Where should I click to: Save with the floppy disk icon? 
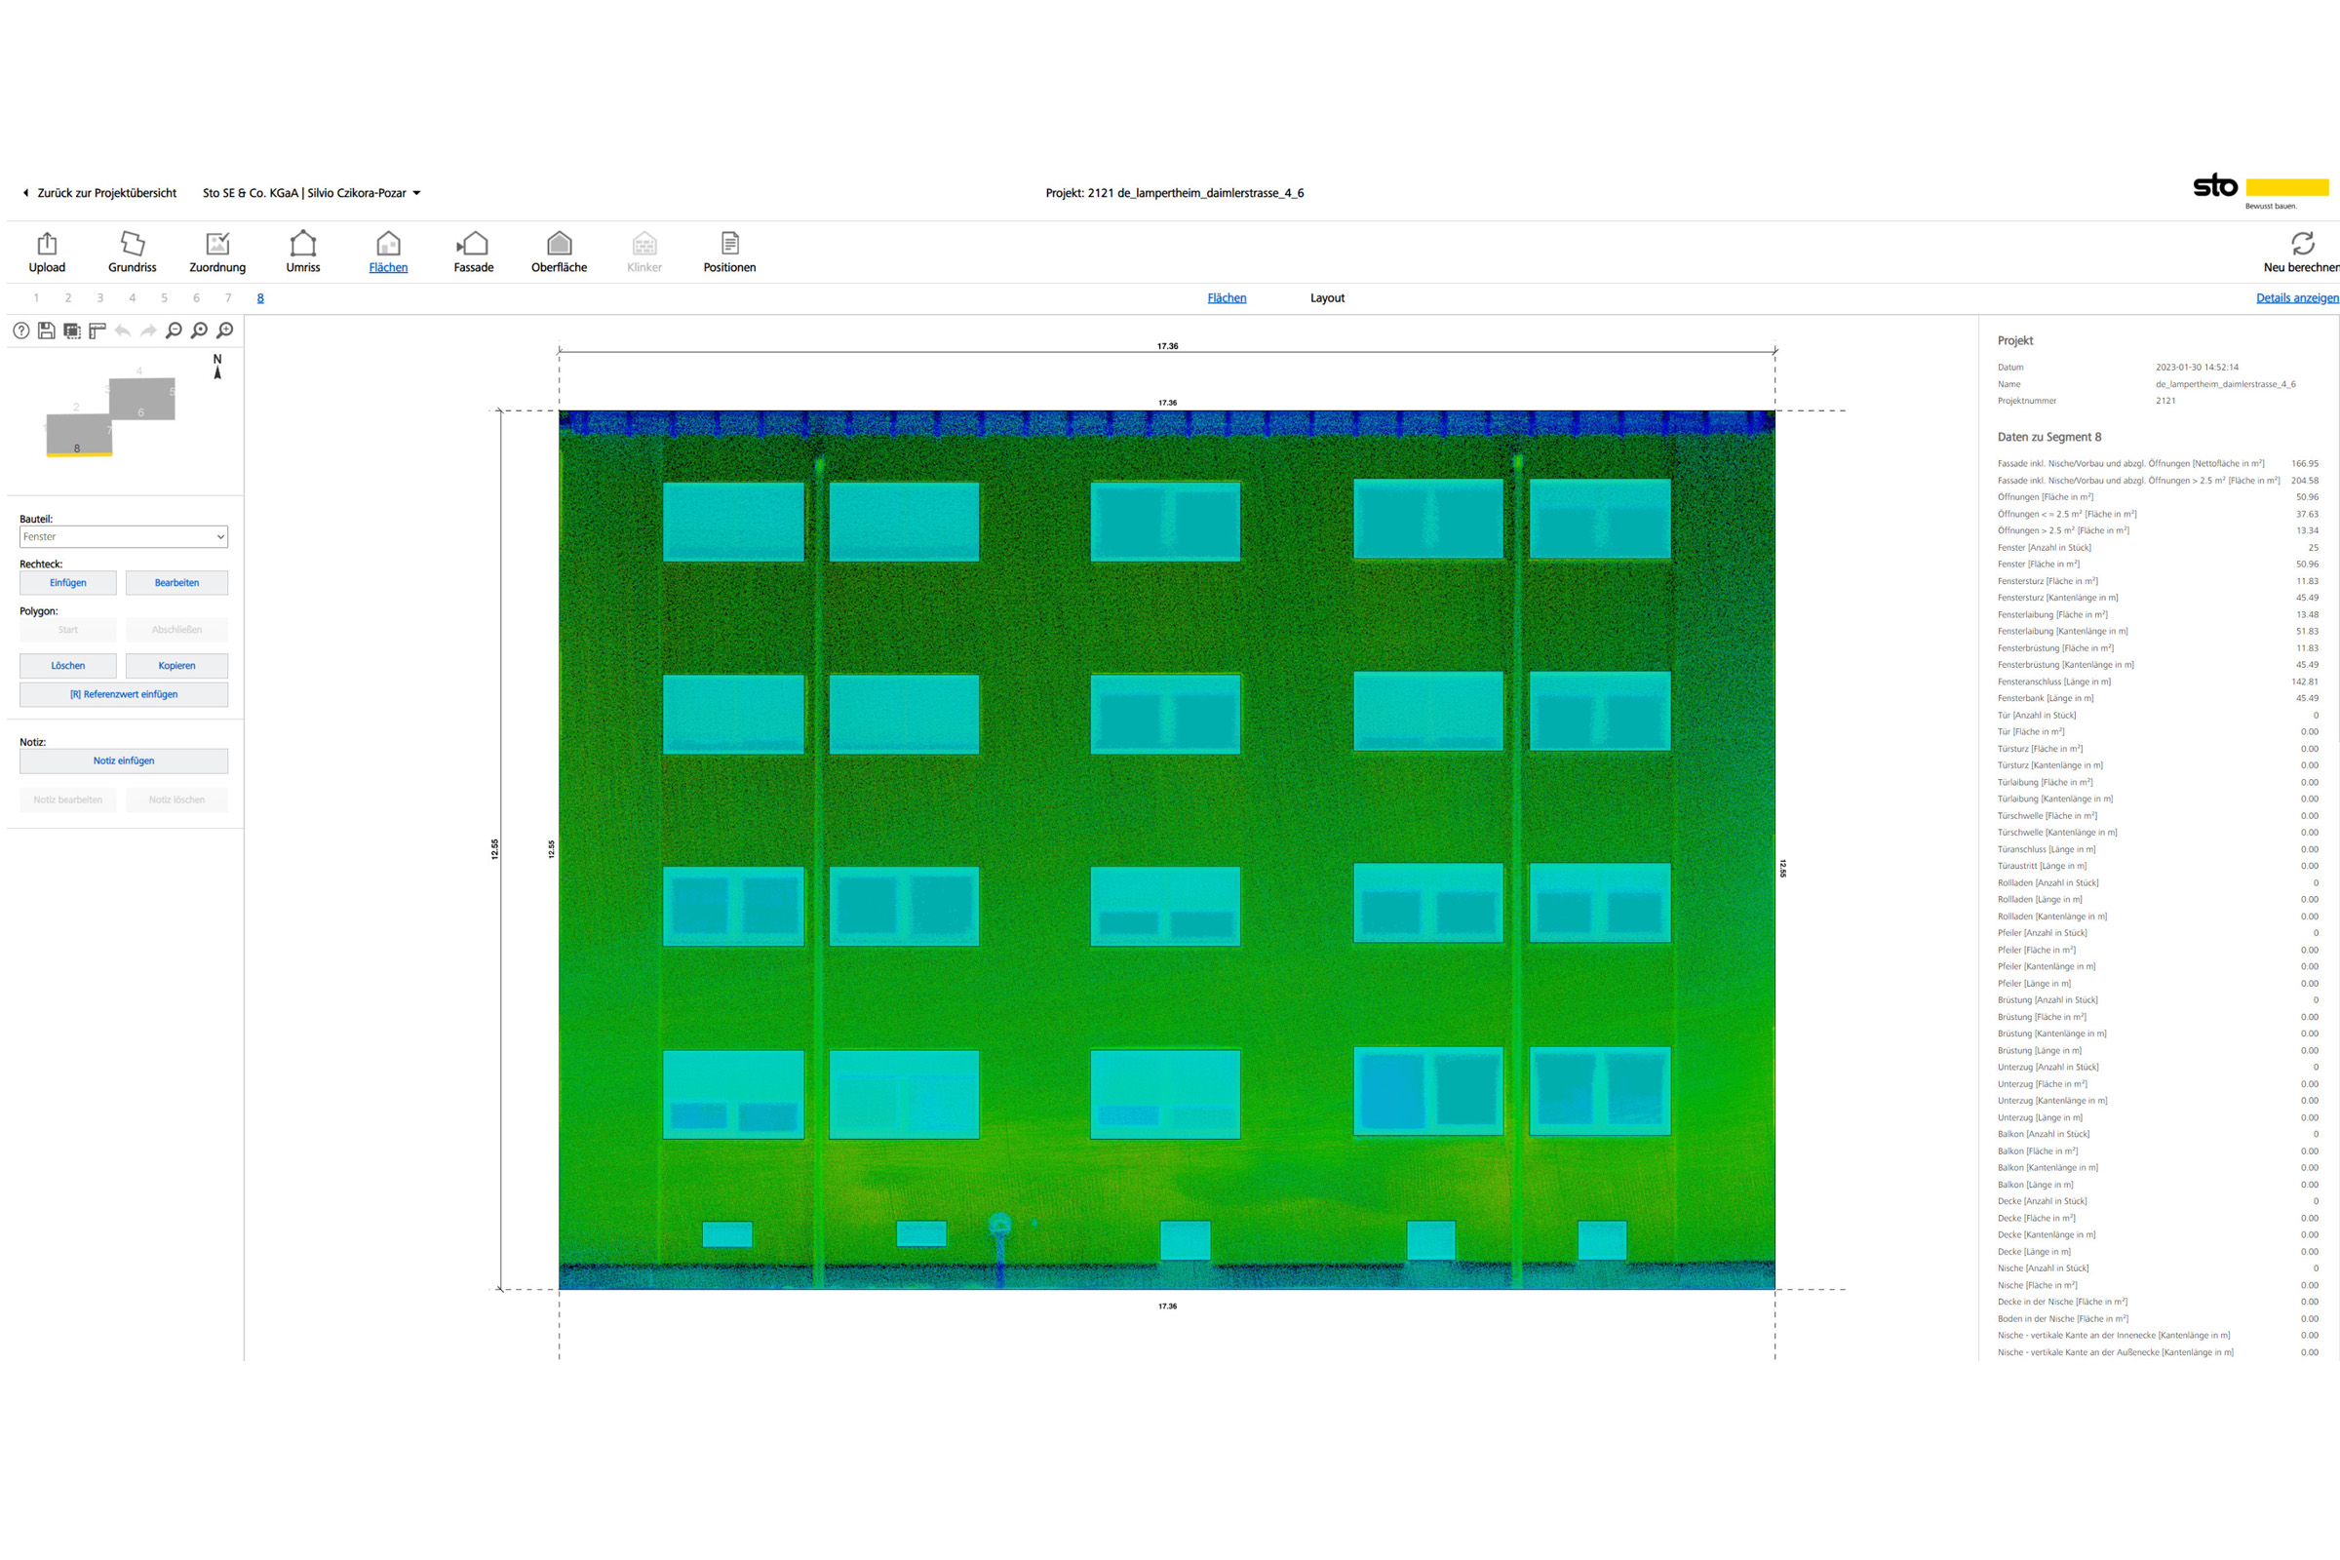47,331
